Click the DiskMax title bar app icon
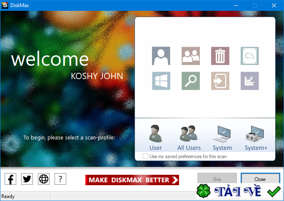Screen dimensions: 284x201 5,5
